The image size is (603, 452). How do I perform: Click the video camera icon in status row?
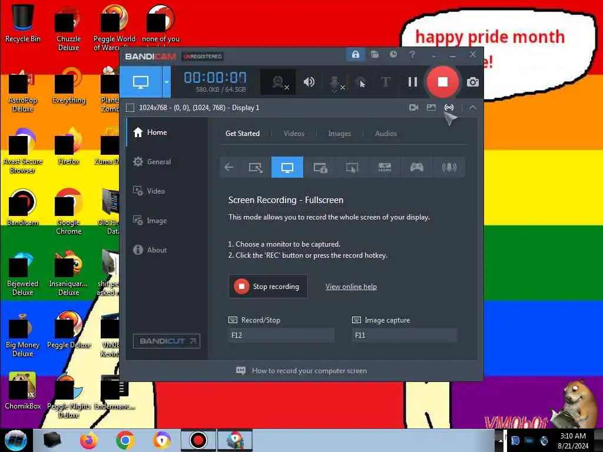coord(414,108)
